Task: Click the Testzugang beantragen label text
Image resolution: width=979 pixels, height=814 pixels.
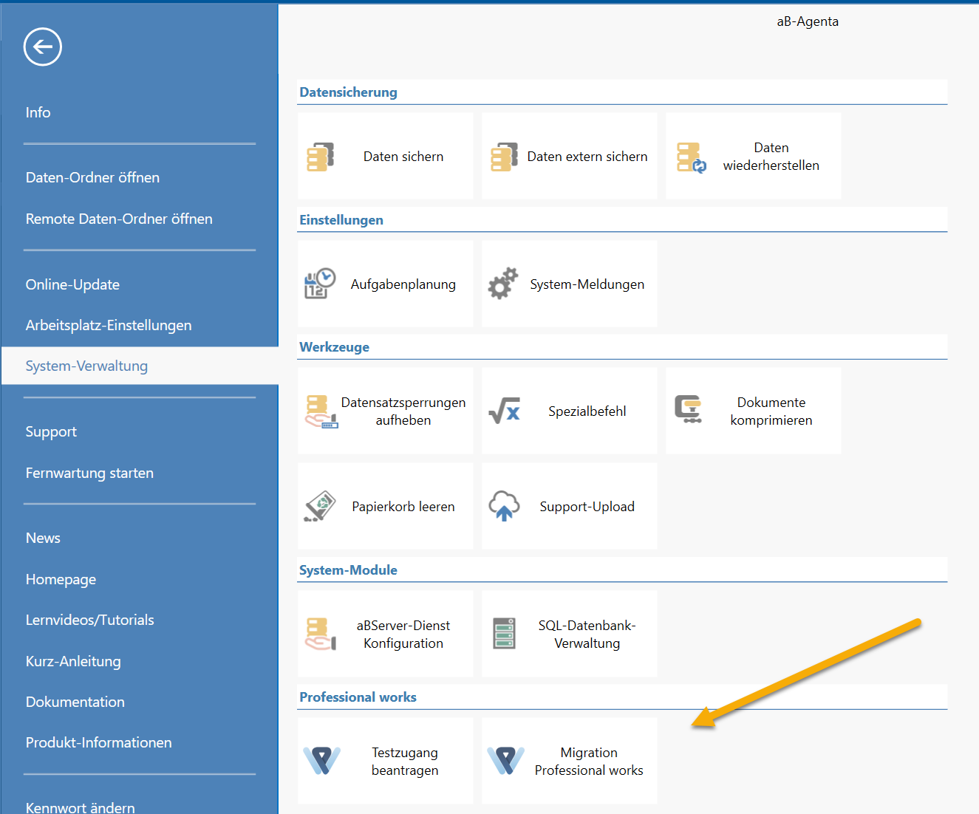Action: click(405, 762)
